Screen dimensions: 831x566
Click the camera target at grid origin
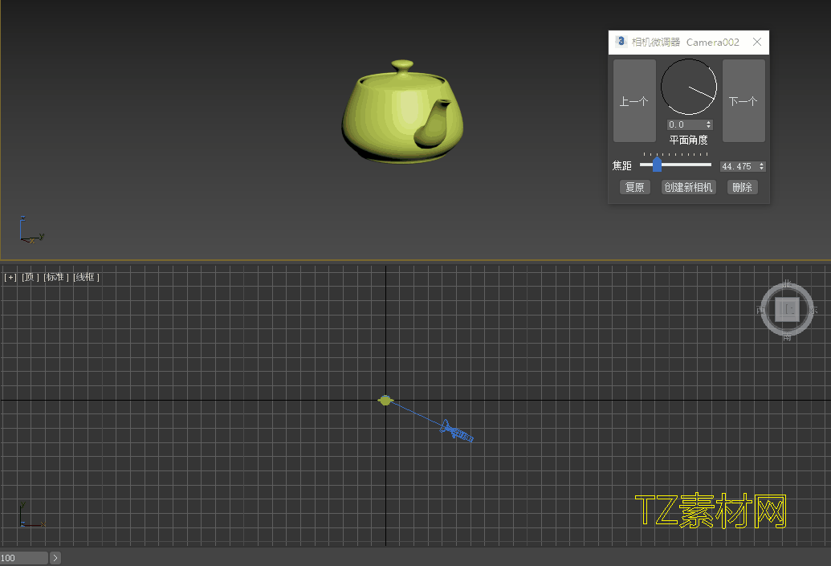pyautogui.click(x=385, y=400)
